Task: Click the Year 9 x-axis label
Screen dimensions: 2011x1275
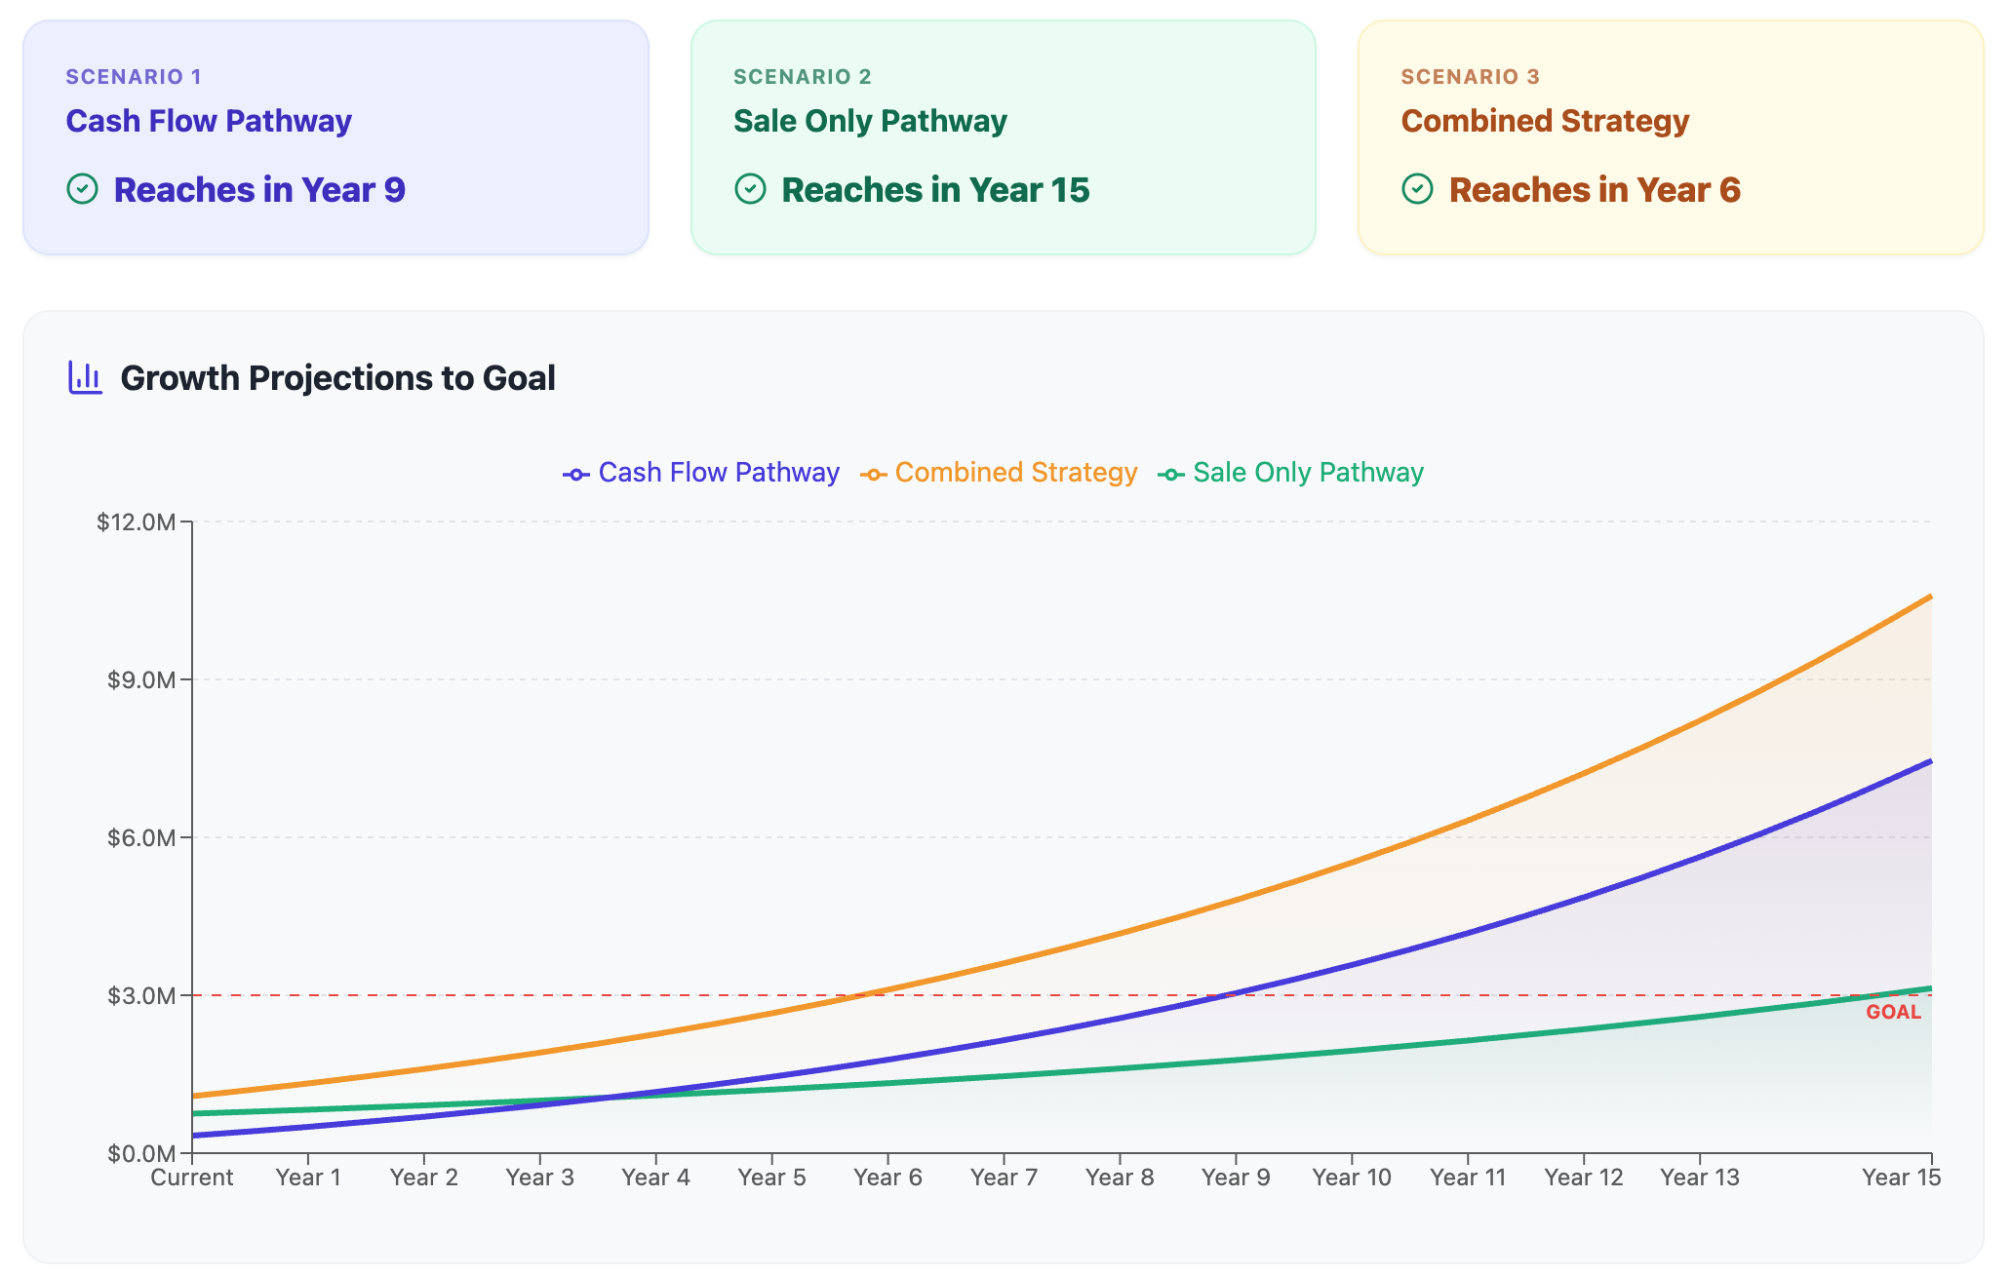Action: [x=1236, y=1178]
